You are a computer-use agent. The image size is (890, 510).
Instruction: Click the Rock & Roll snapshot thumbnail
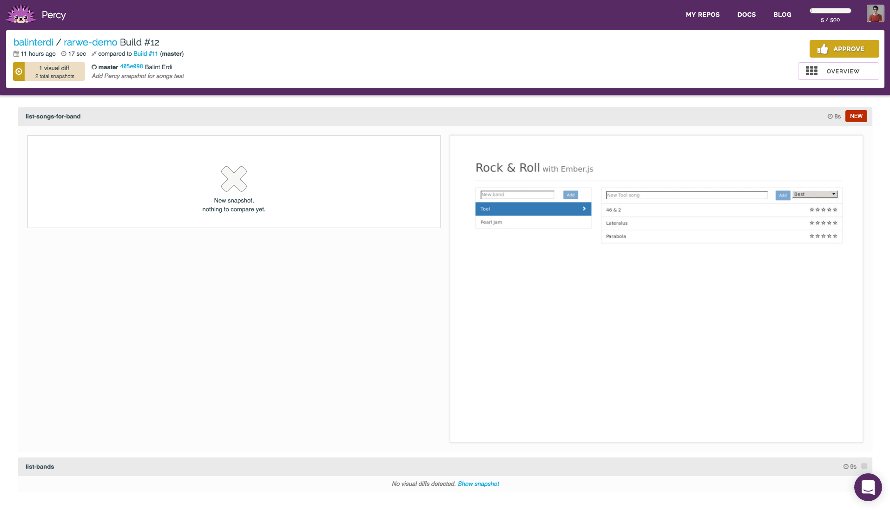tap(656, 288)
